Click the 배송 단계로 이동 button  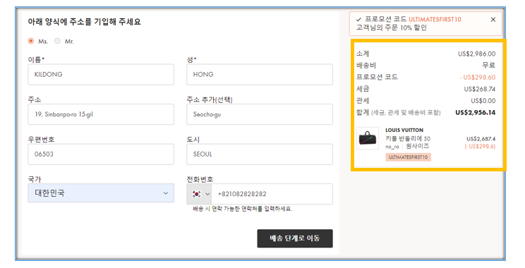click(x=295, y=238)
